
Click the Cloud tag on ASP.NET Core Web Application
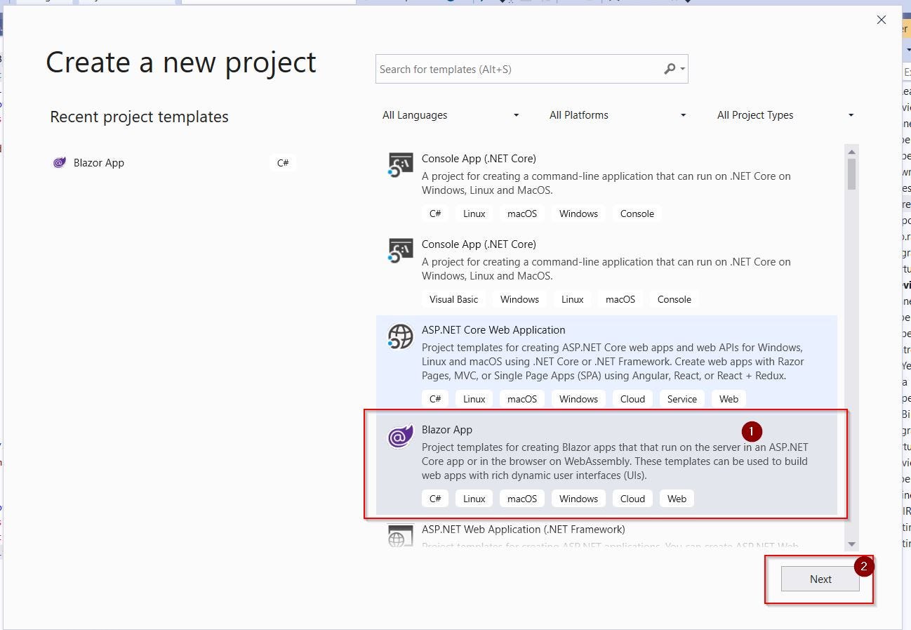[632, 398]
